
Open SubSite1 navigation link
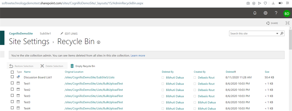tap(45, 33)
